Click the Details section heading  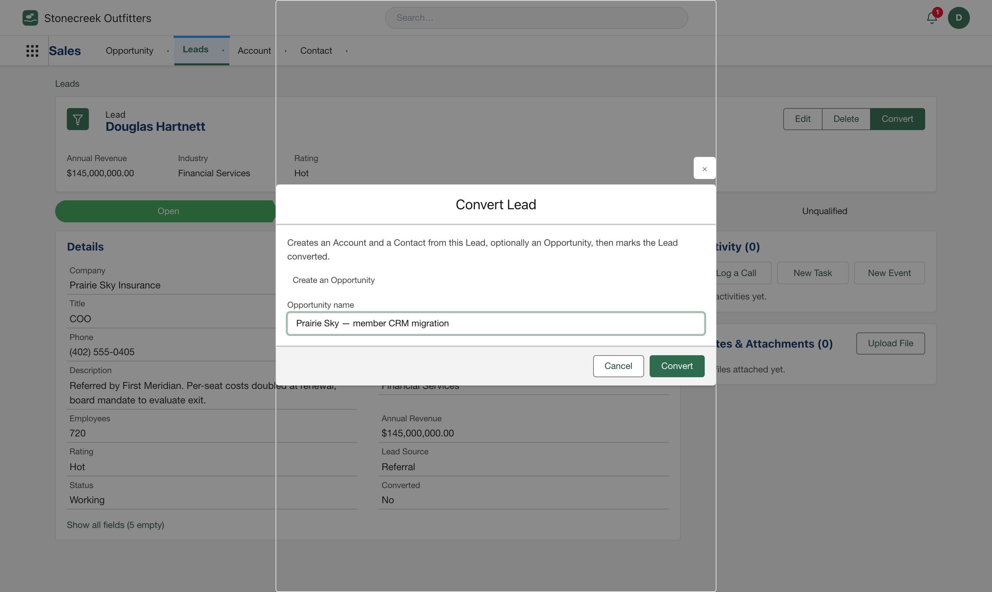click(x=85, y=247)
